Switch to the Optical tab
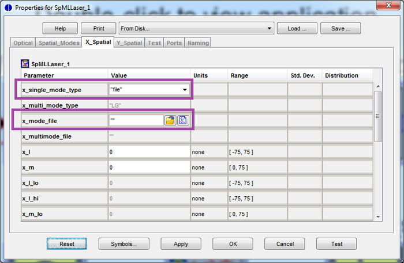The image size is (404, 263). pyautogui.click(x=23, y=43)
